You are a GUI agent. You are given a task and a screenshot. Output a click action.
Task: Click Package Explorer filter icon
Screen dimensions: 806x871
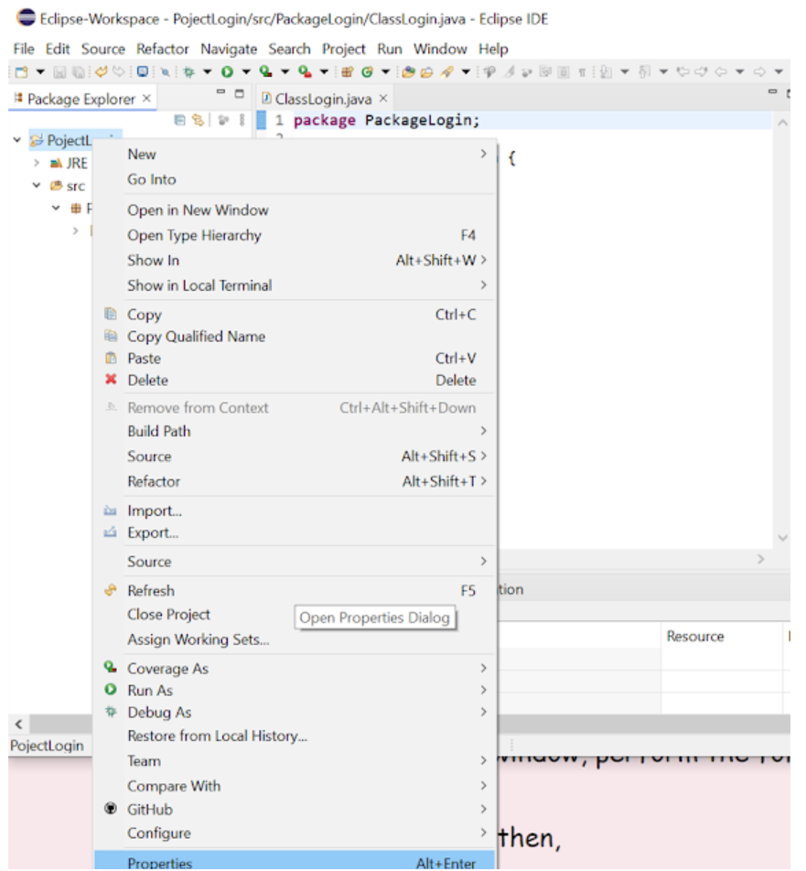pos(224,120)
